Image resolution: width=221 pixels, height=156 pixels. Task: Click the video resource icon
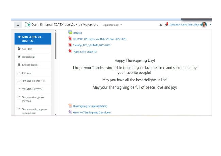70,112
